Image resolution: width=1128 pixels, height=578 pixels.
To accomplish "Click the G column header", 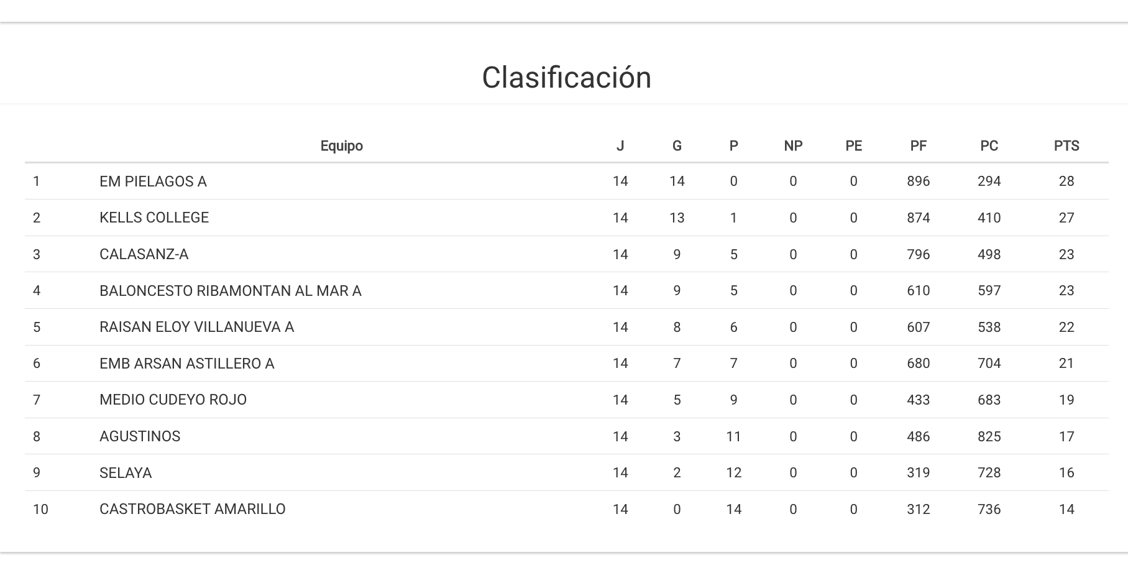I will [677, 146].
